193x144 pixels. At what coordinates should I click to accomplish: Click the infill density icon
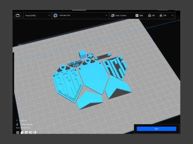137,16
